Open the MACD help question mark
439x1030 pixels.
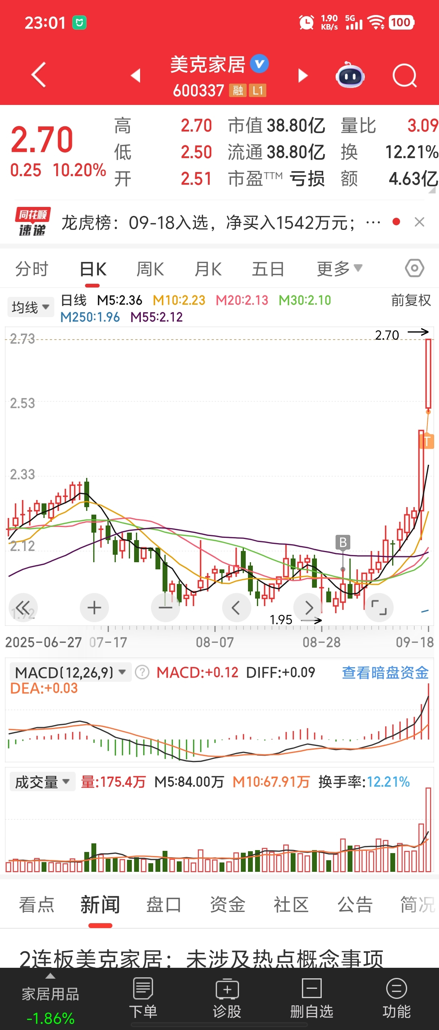coord(142,672)
